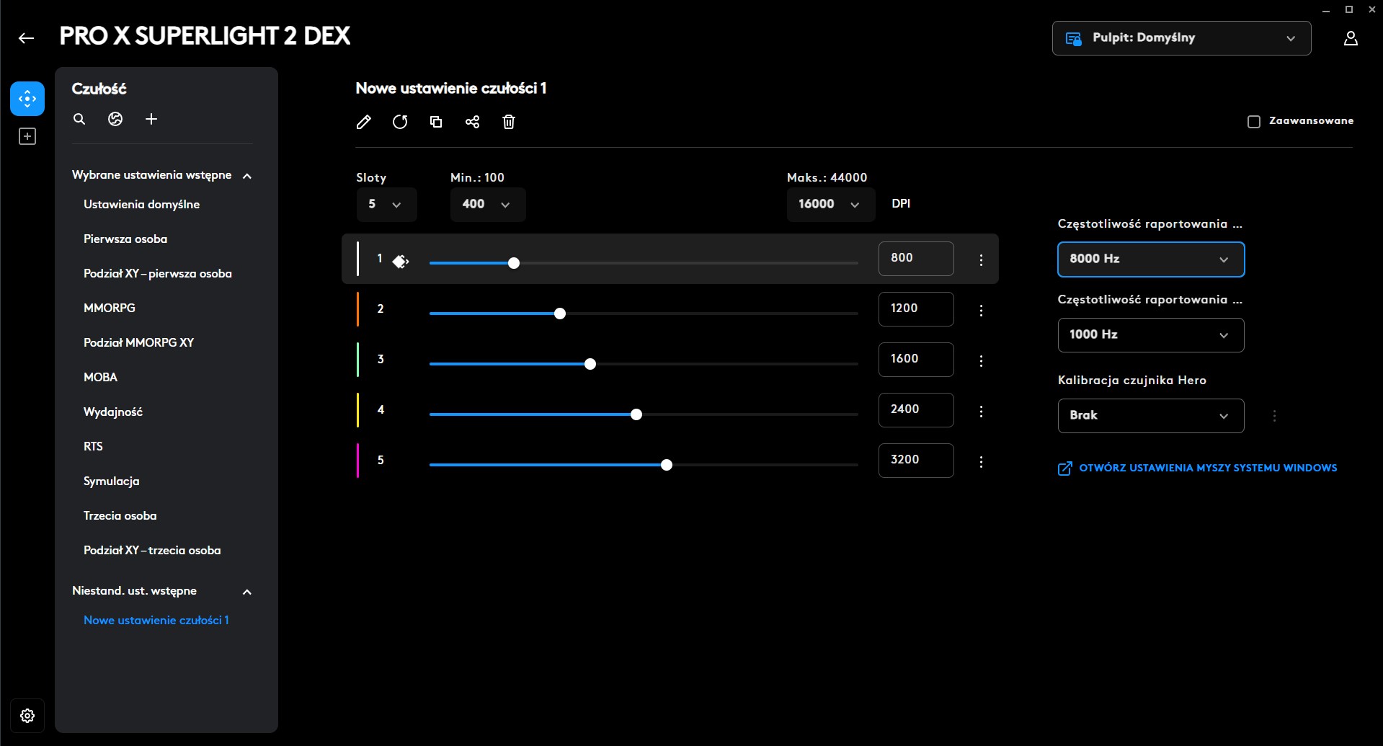This screenshot has width=1383, height=746.
Task: Rename preset with pencil icon
Action: click(x=364, y=122)
